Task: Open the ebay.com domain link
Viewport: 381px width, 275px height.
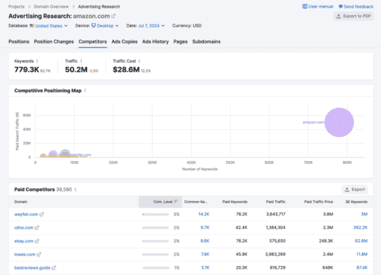Action: click(x=24, y=241)
